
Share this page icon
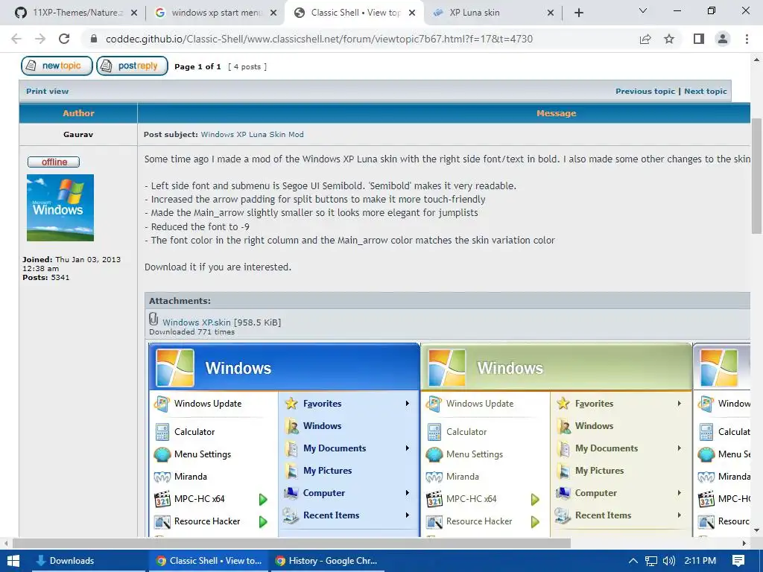(645, 39)
